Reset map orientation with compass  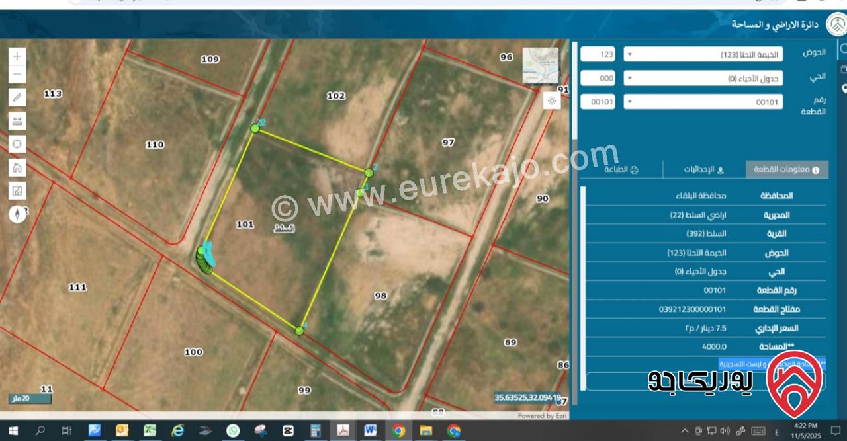coord(17,214)
